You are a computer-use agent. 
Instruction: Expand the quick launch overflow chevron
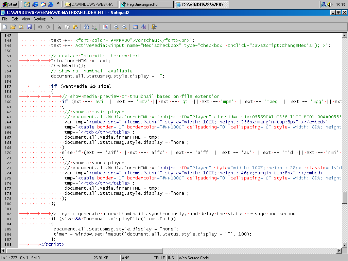[x=58, y=3]
